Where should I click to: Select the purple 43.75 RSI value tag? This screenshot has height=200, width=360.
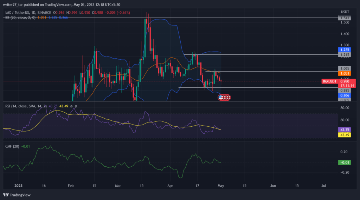tap(345, 130)
